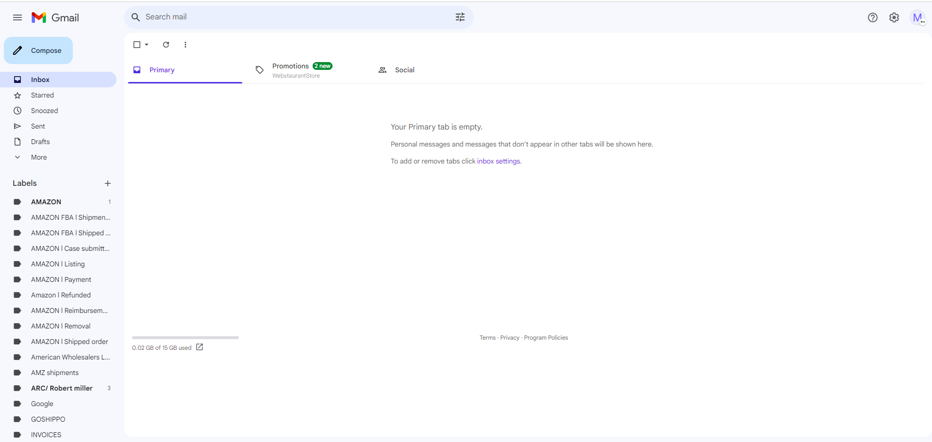Viewport: 932px width, 442px height.
Task: Open the Google account avatar
Action: [917, 17]
